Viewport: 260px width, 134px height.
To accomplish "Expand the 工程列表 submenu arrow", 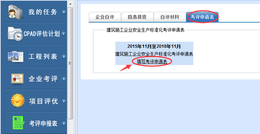I will click(x=64, y=57).
